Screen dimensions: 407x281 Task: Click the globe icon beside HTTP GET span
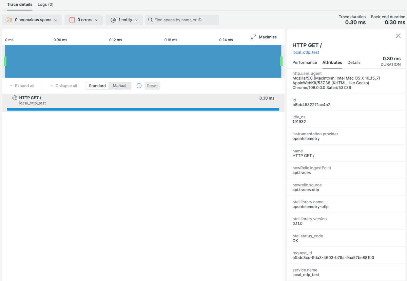pyautogui.click(x=14, y=98)
